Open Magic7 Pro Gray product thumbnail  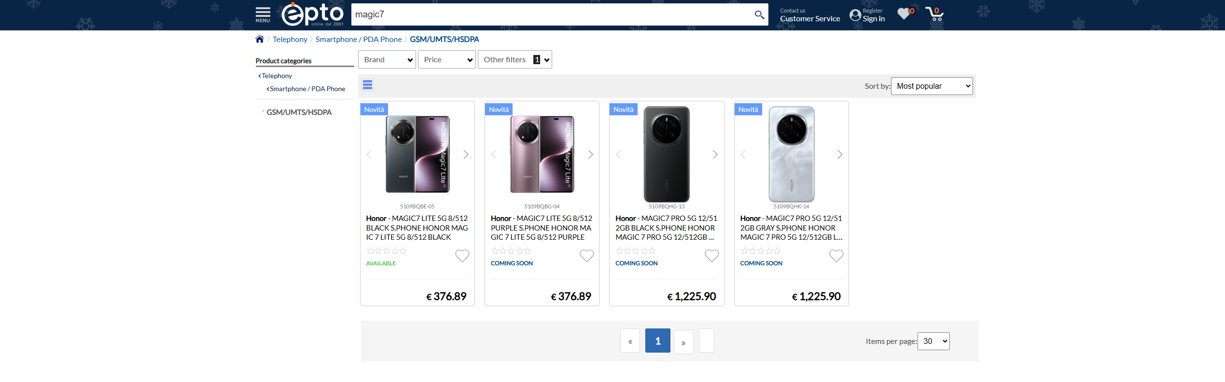click(x=792, y=154)
